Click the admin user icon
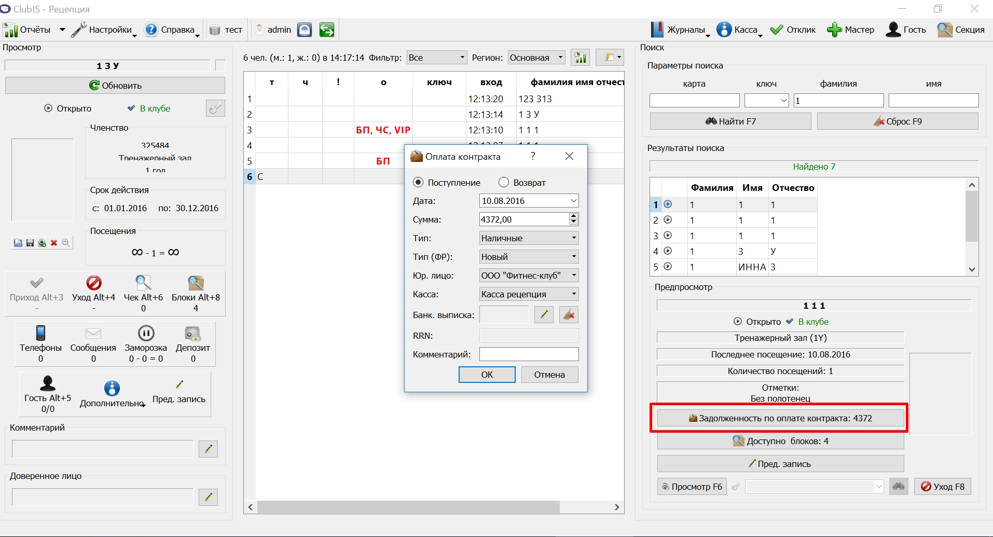993x537 pixels. coord(260,30)
